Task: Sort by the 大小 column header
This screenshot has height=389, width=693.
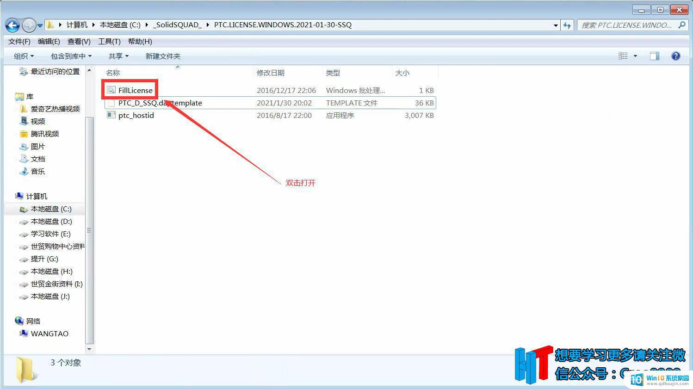Action: 402,73
